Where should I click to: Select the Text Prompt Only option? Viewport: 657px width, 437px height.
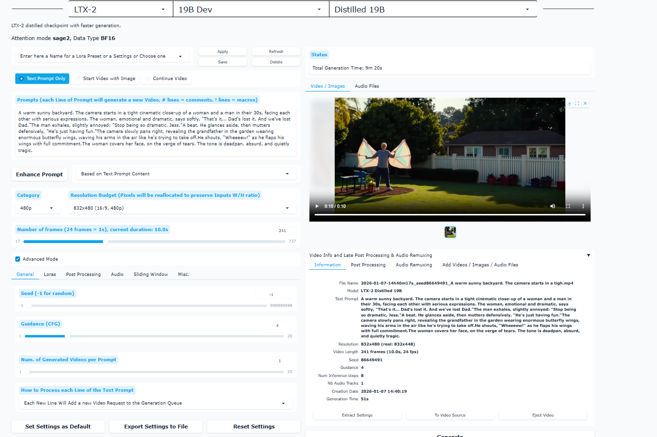coord(42,79)
